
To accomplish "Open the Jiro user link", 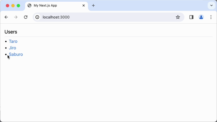I will tap(13, 48).
